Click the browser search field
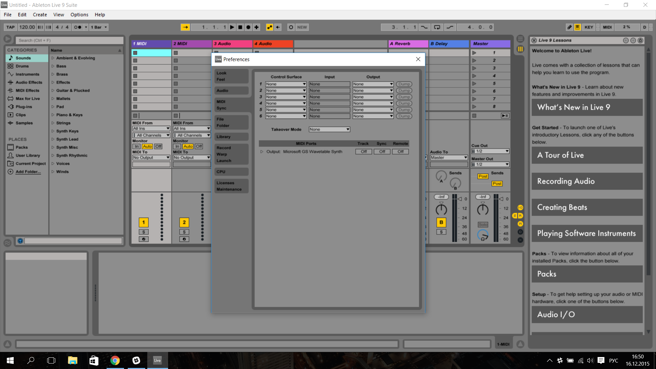Viewport: 656px width, 369px height. [x=69, y=40]
